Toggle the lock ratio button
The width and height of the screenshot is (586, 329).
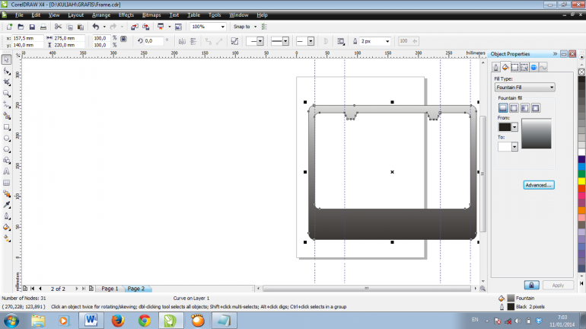[124, 39]
